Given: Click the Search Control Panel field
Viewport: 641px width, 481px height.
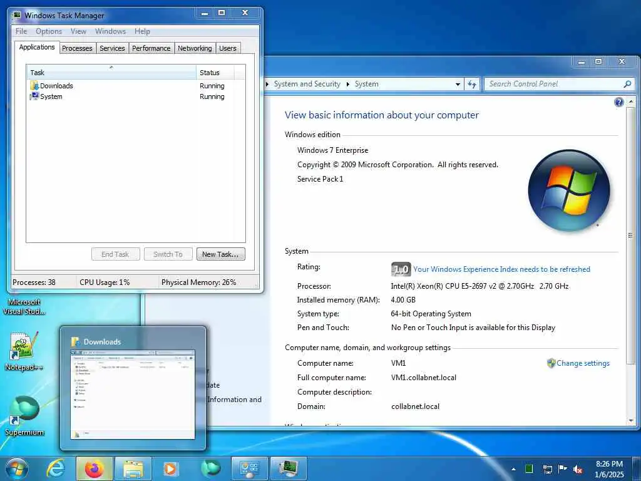Looking at the screenshot, I should [x=559, y=84].
